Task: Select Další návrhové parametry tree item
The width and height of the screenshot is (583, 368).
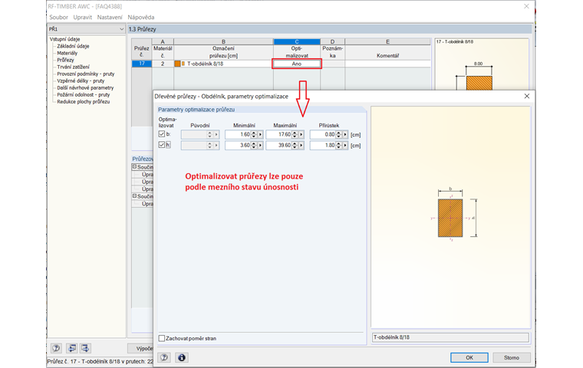Action: click(x=85, y=87)
